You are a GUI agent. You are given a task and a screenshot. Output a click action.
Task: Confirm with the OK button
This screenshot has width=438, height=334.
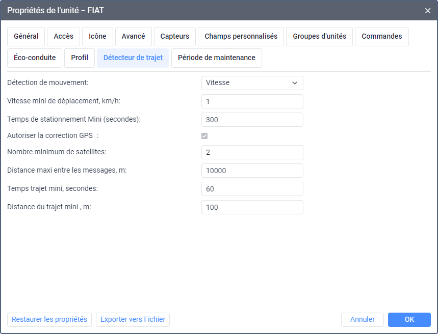click(x=409, y=320)
